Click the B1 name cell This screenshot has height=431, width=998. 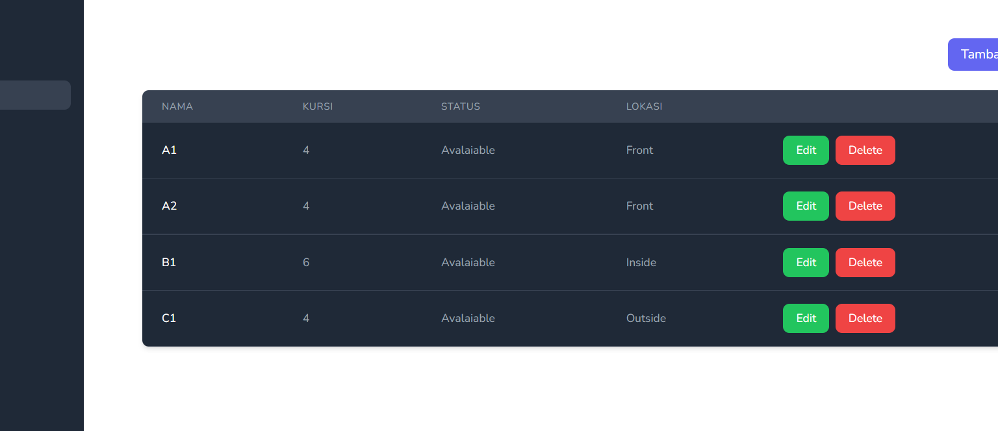(x=169, y=262)
